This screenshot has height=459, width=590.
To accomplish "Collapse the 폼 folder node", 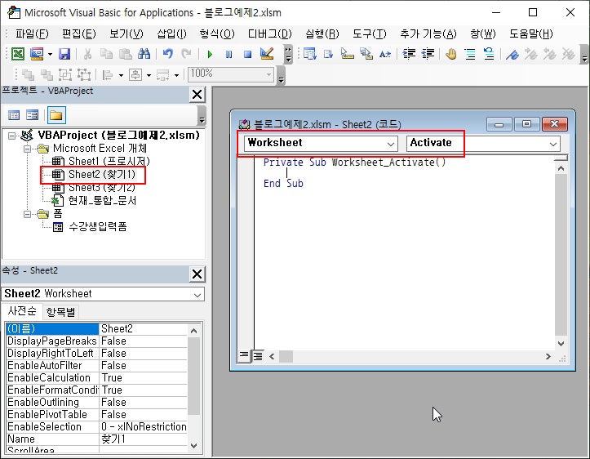I will 27,214.
